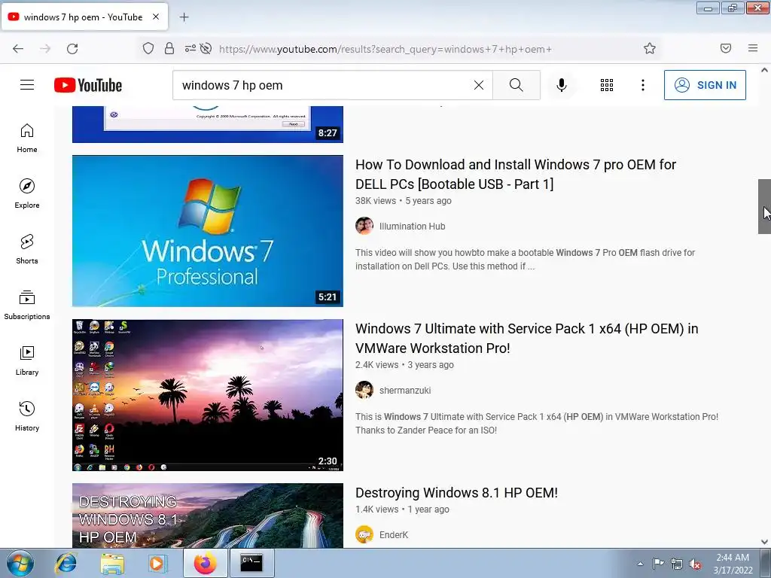This screenshot has height=578, width=771.
Task: Show hidden tray icons arrow
Action: click(640, 564)
